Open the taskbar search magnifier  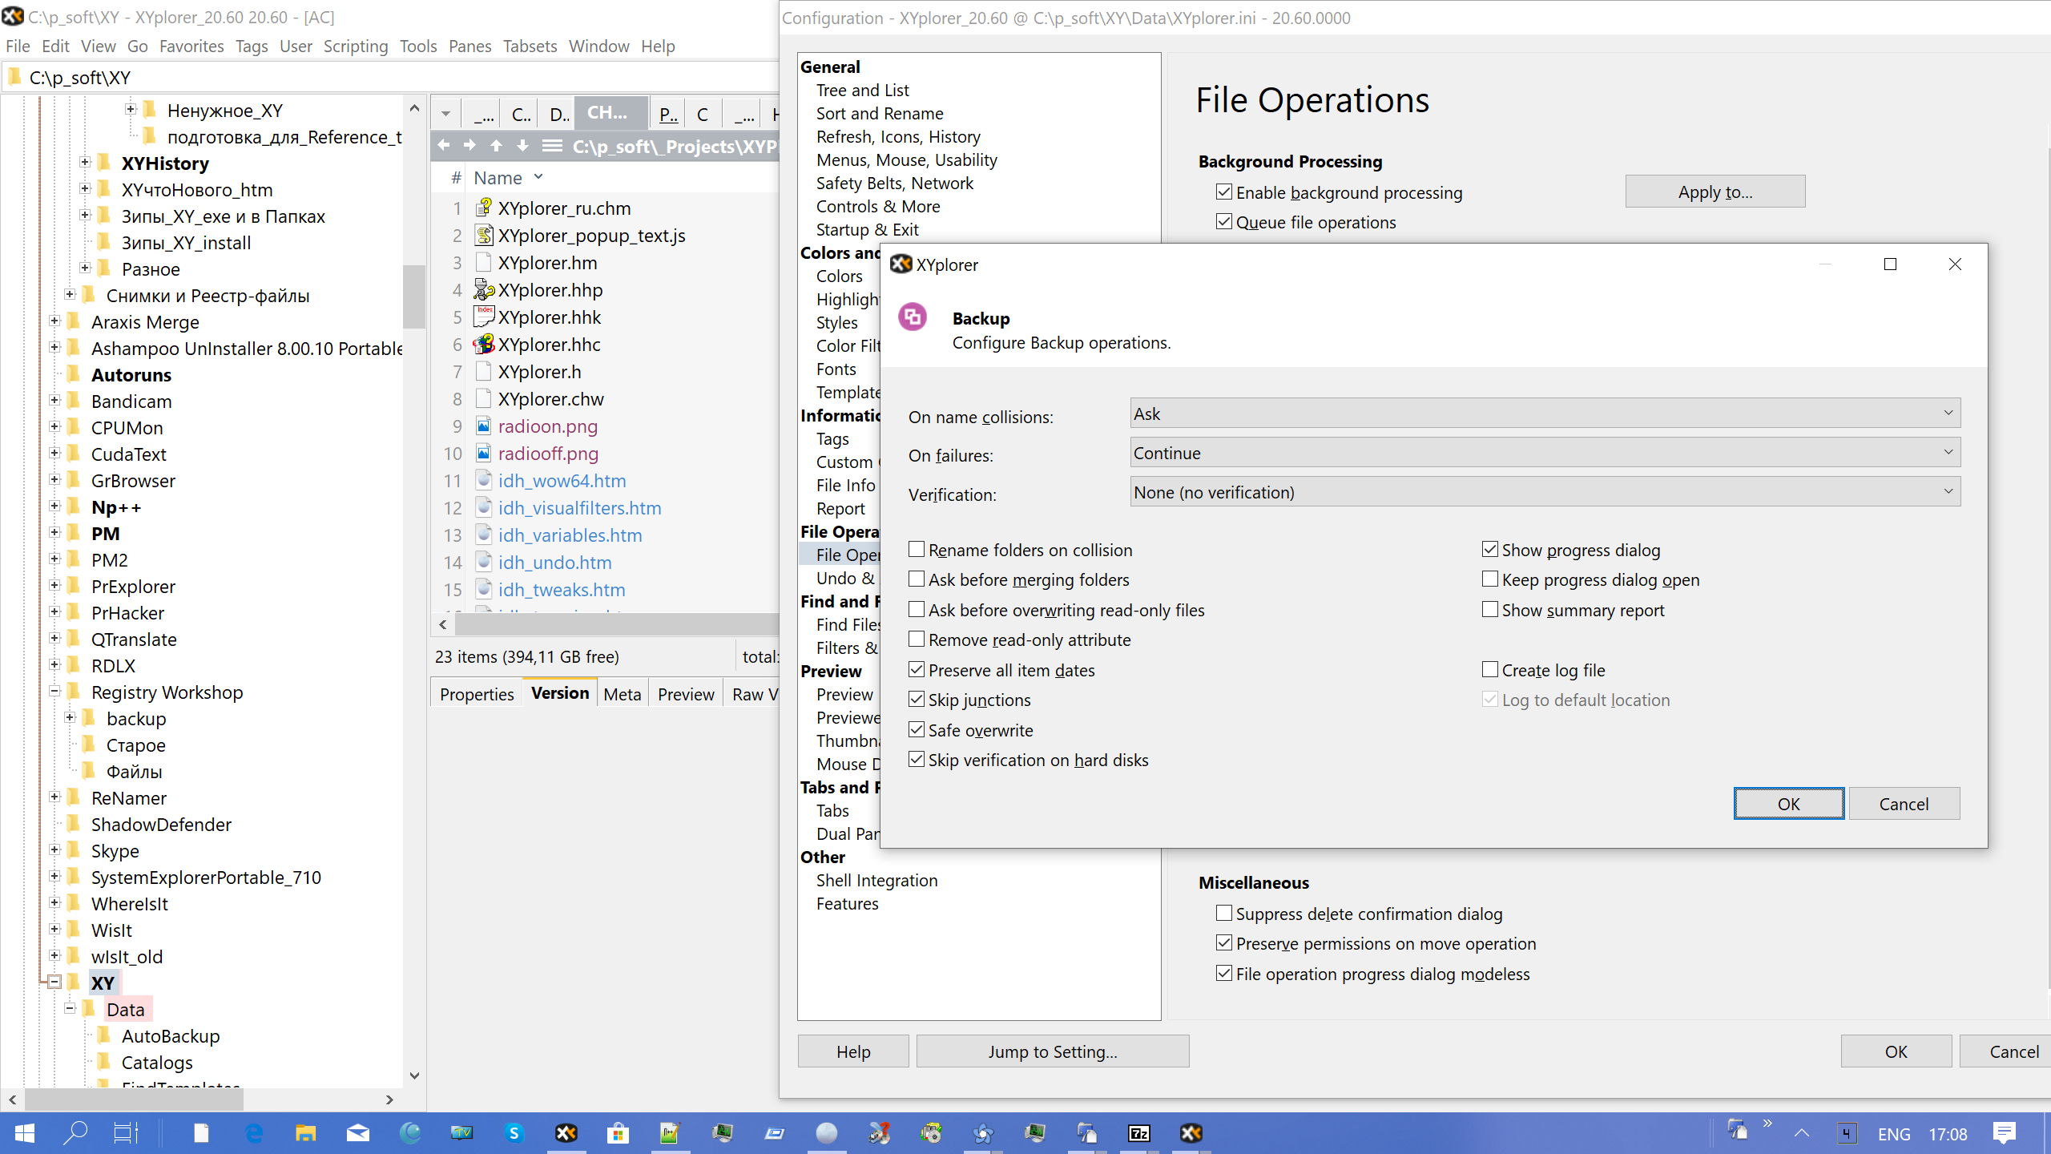coord(75,1133)
